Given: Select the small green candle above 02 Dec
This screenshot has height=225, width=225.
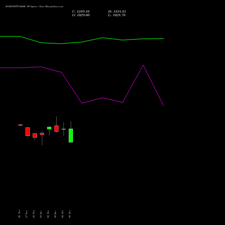Looking at the screenshot, I should (x=49, y=128).
